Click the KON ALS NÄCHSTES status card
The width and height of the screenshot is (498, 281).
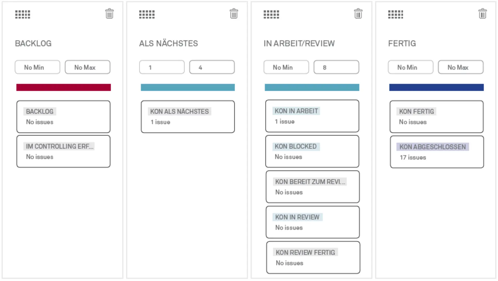point(188,117)
